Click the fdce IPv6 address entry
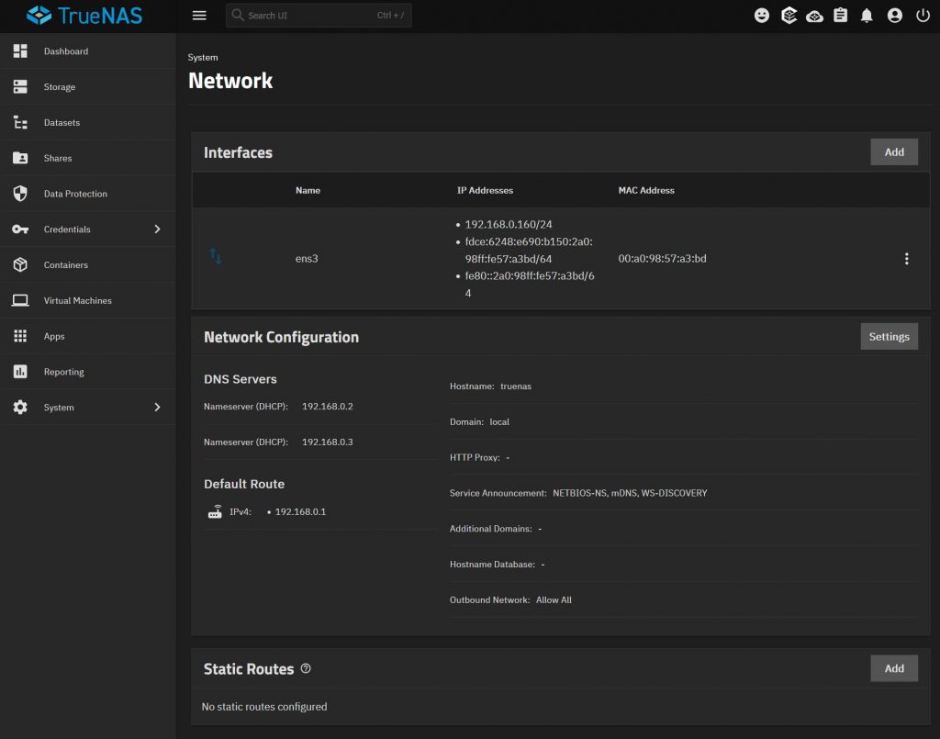Viewport: 940px width, 739px height. tap(529, 250)
